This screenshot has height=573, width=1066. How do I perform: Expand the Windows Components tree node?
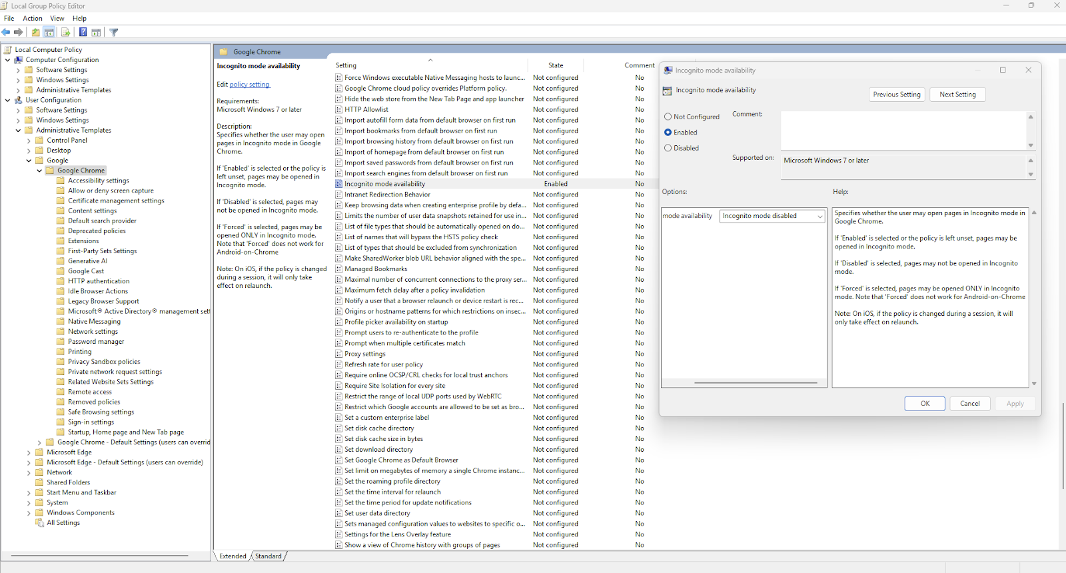tap(29, 513)
